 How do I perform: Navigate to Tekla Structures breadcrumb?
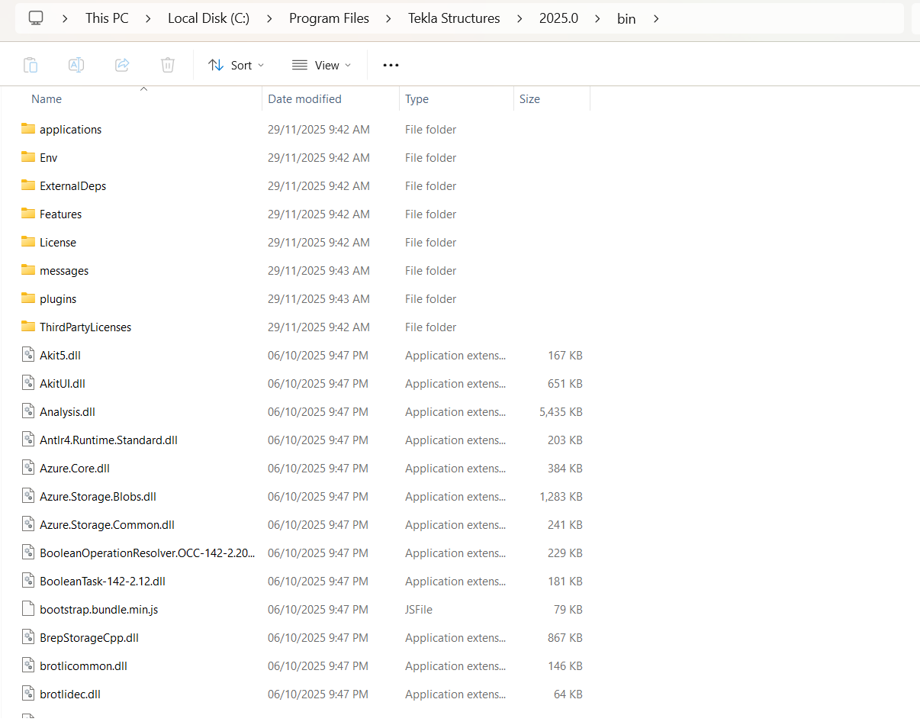click(x=454, y=18)
